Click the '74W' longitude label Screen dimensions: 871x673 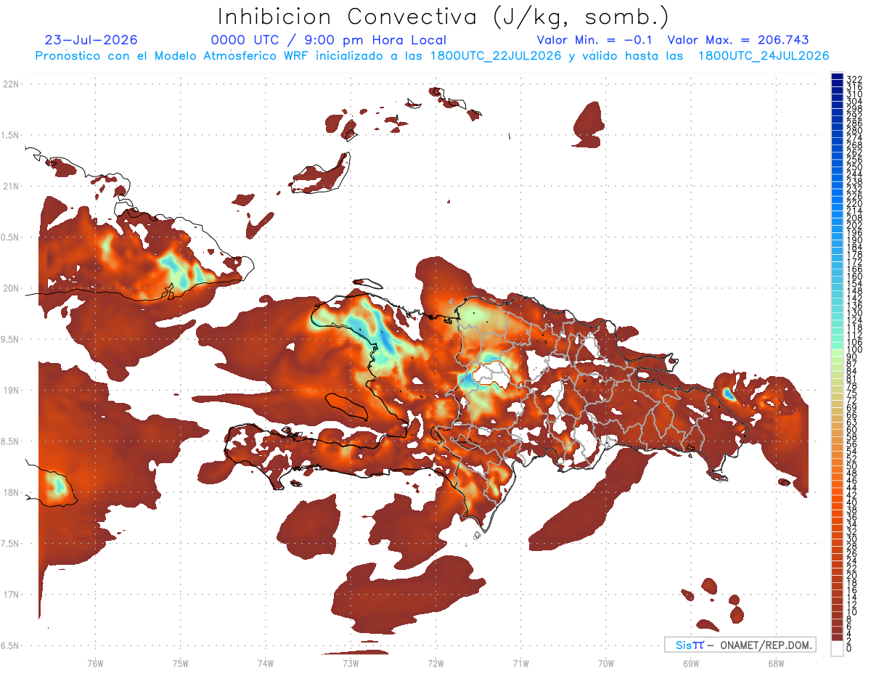point(266,663)
